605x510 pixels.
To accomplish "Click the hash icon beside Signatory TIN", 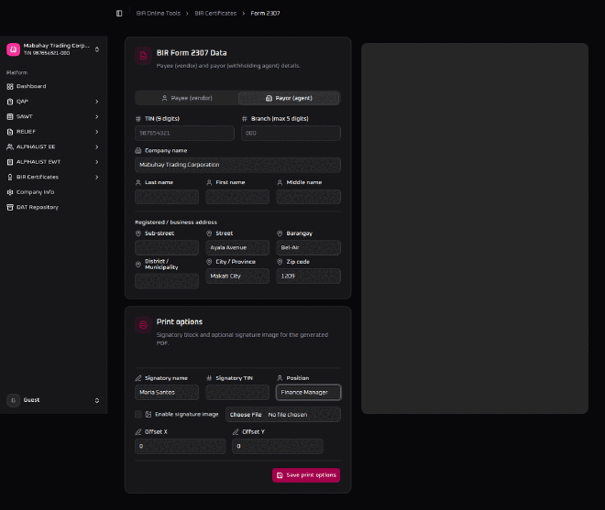I will click(x=209, y=378).
